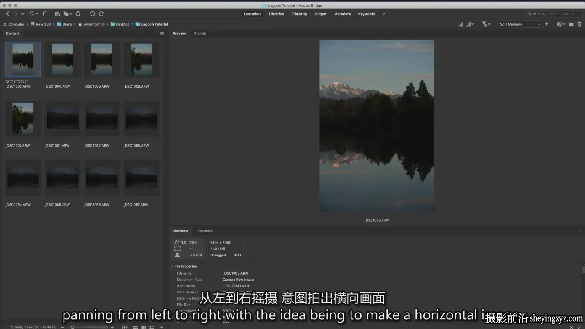Navigate to the Desktop breadcrumb

coord(120,24)
